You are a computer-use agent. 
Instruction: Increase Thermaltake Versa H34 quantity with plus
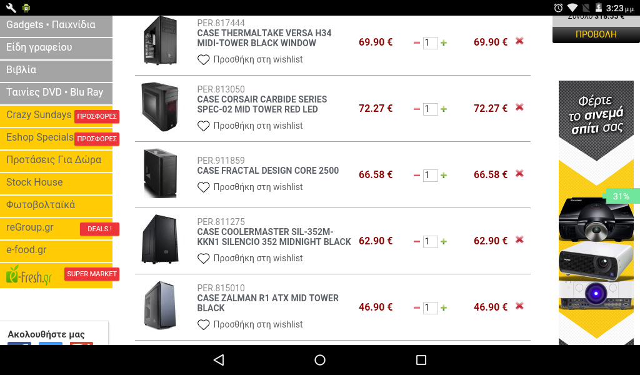point(444,42)
